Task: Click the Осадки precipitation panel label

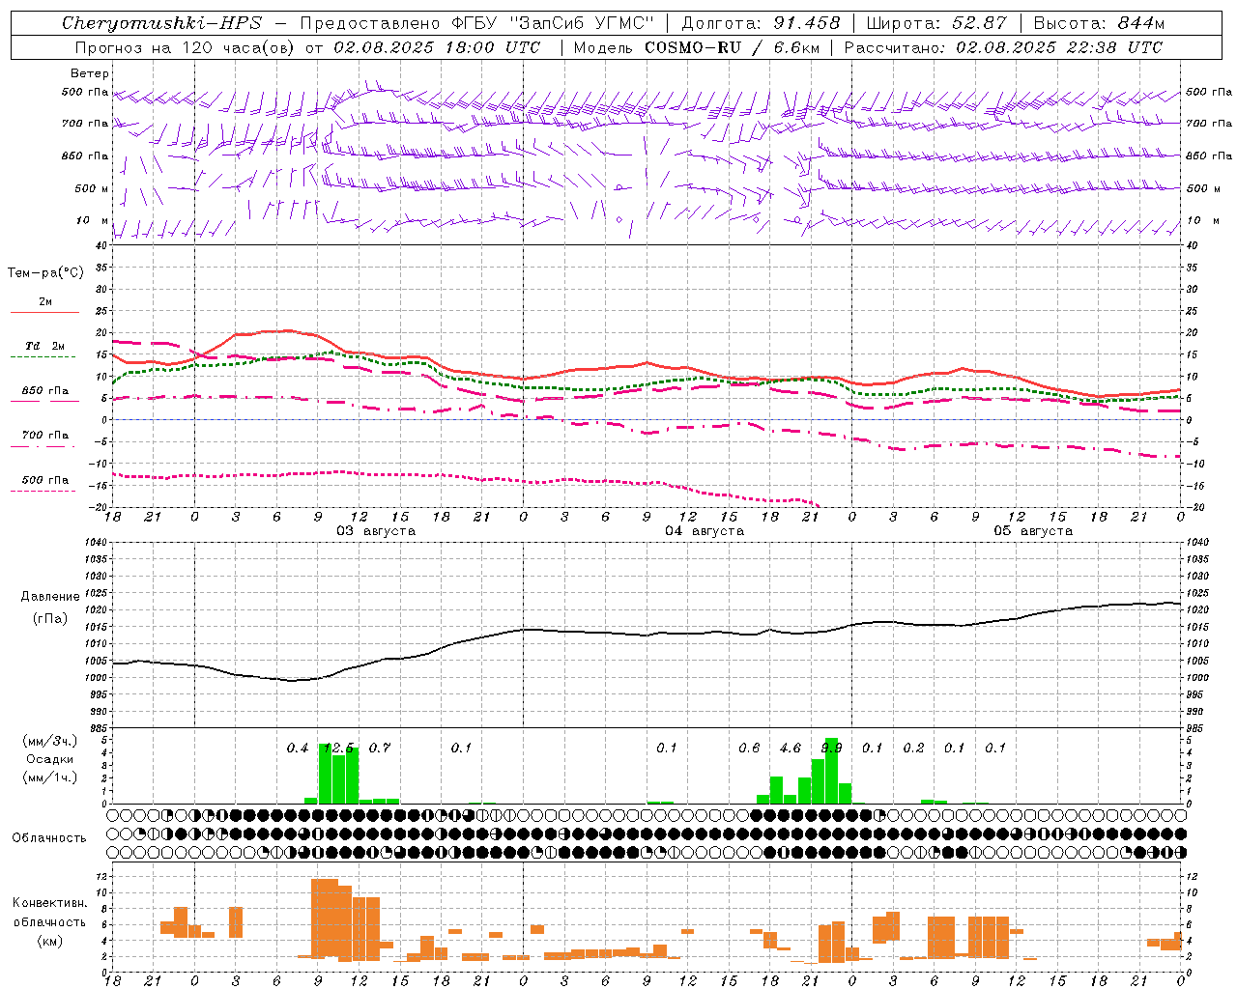Action: point(49,760)
